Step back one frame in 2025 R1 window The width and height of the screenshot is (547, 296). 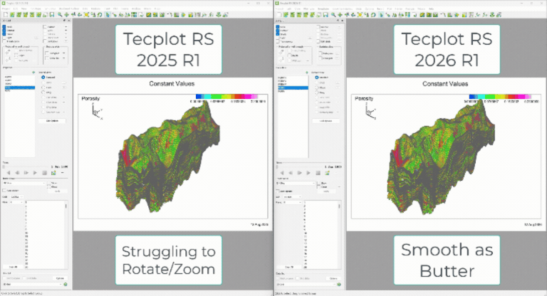point(17,173)
